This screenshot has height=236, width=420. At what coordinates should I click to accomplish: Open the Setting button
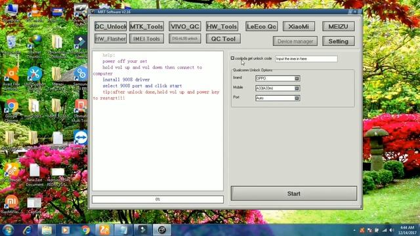[x=339, y=41]
